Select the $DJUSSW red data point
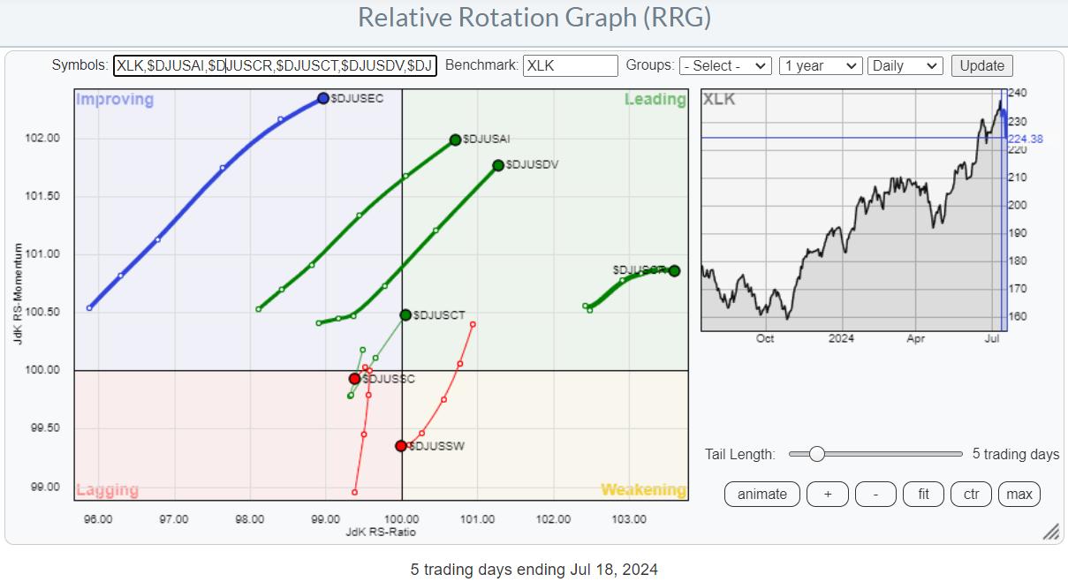 tap(401, 446)
